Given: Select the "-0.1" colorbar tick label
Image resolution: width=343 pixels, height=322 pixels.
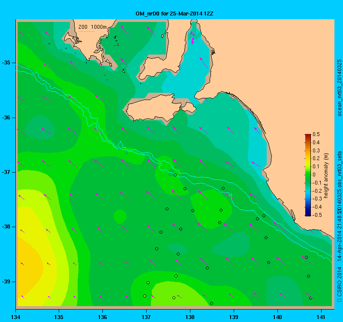Looking at the screenshot, I should [x=317, y=183].
